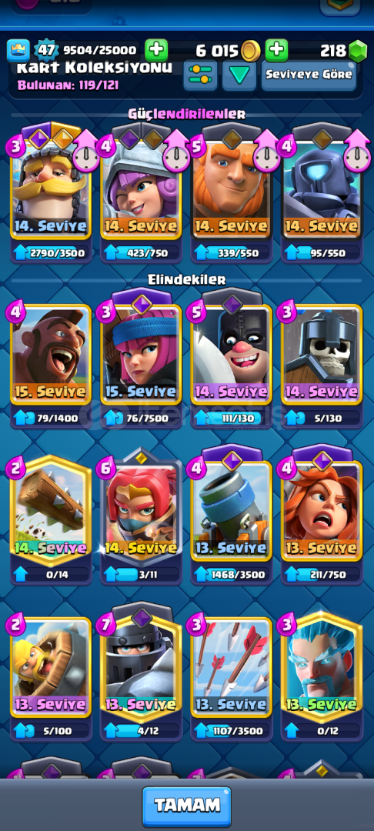The width and height of the screenshot is (374, 831).
Task: Tap the gold coin icon
Action: click(251, 51)
